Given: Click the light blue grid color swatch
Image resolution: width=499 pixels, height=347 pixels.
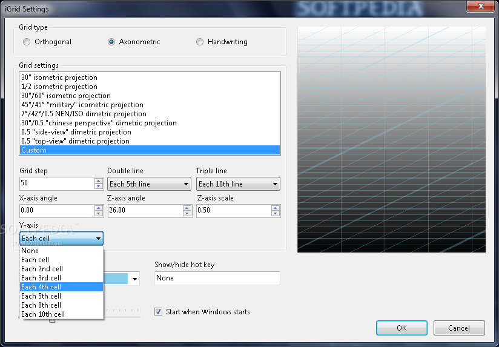Looking at the screenshot, I should [x=116, y=279].
